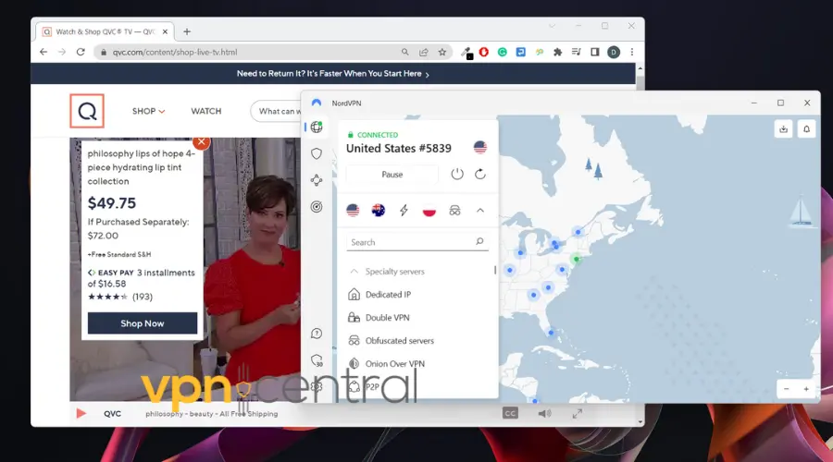Click the NordVPN search field

tap(417, 242)
